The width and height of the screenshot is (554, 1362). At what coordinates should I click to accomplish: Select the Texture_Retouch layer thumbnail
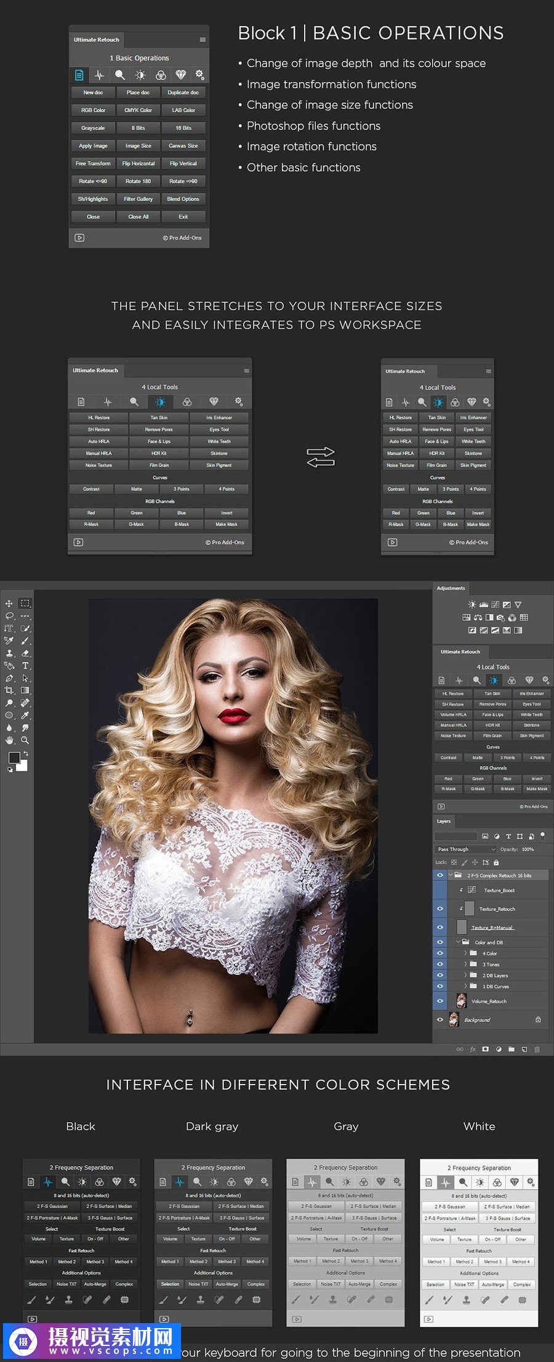click(x=469, y=908)
